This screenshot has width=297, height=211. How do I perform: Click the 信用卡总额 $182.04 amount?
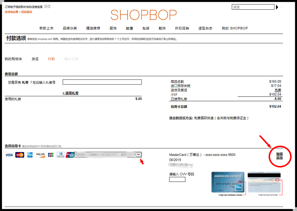[x=275, y=107]
